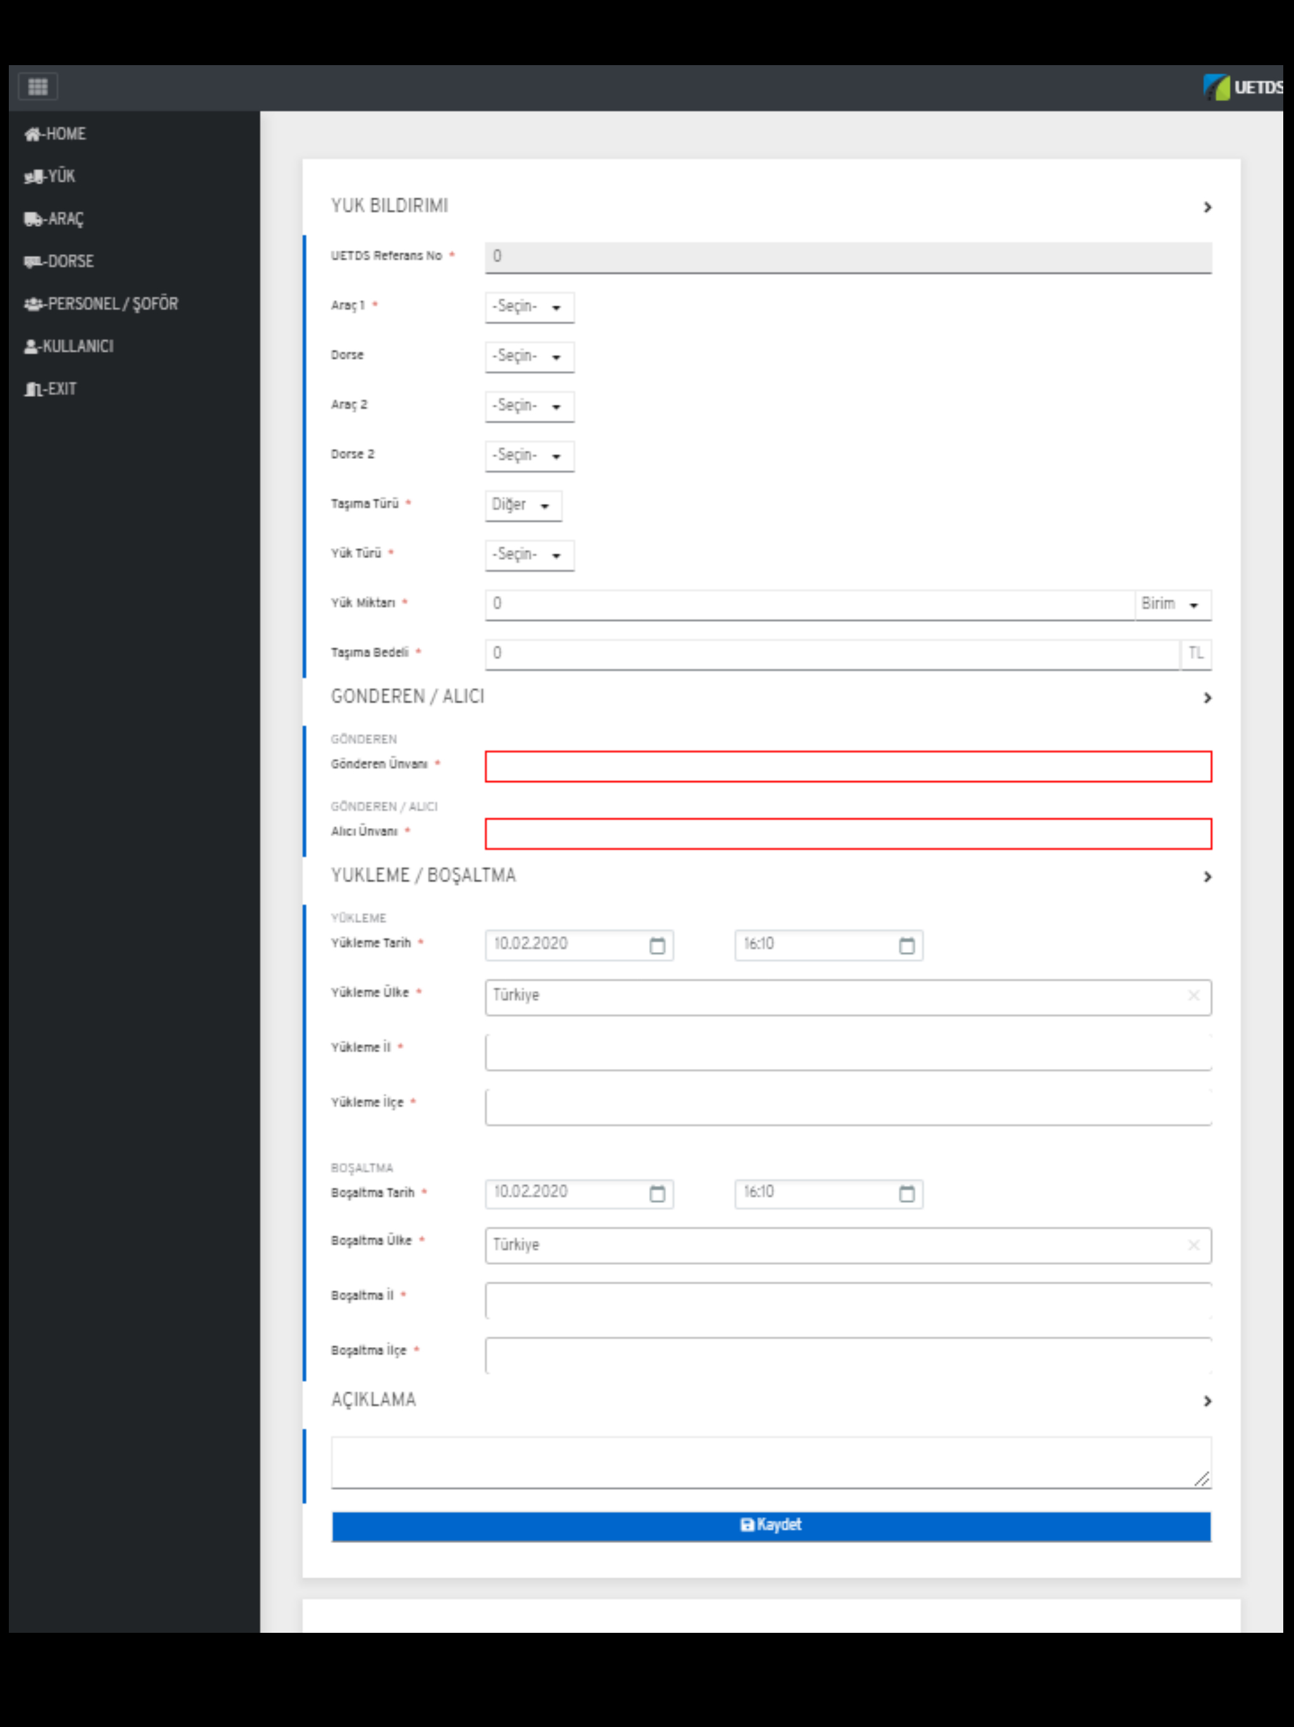Click the Yükleme time field showing 16:10
This screenshot has height=1727, width=1294.
[x=829, y=944]
